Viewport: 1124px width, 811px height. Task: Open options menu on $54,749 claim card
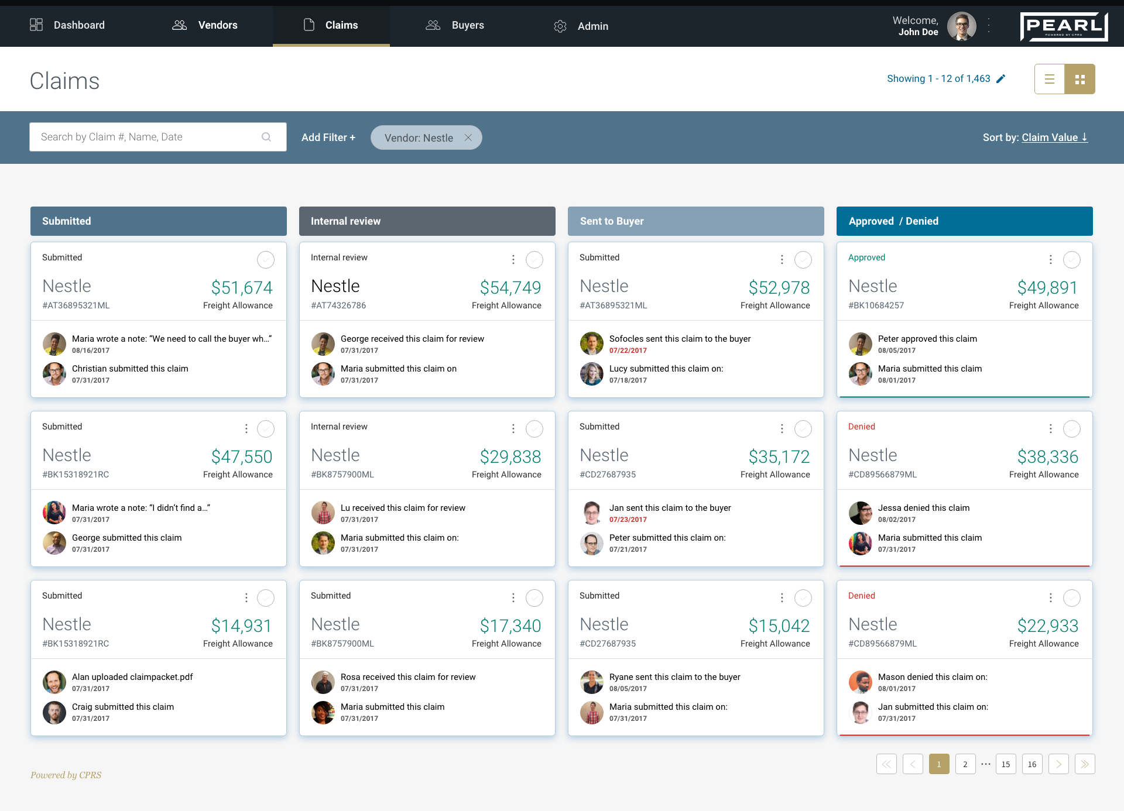pyautogui.click(x=513, y=260)
